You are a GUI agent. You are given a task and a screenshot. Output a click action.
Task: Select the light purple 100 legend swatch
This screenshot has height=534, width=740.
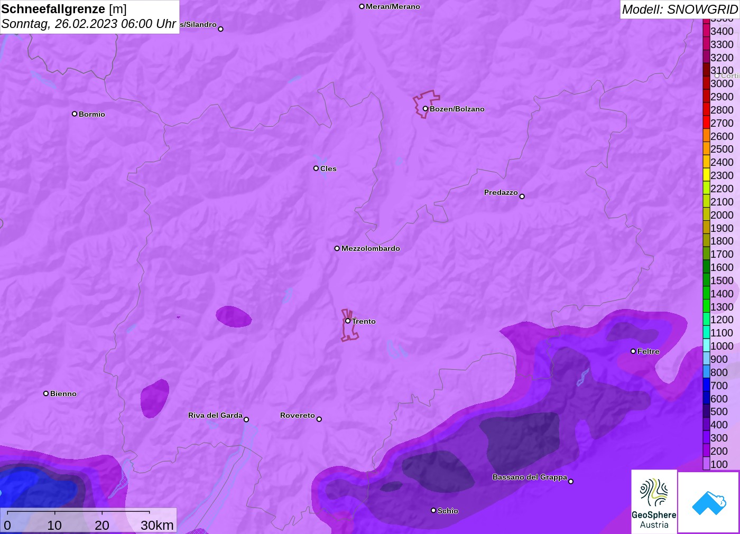pyautogui.click(x=706, y=464)
